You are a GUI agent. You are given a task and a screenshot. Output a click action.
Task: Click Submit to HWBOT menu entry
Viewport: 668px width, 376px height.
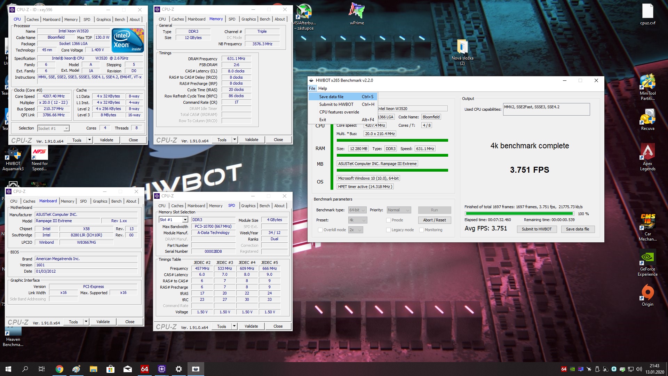click(x=343, y=104)
